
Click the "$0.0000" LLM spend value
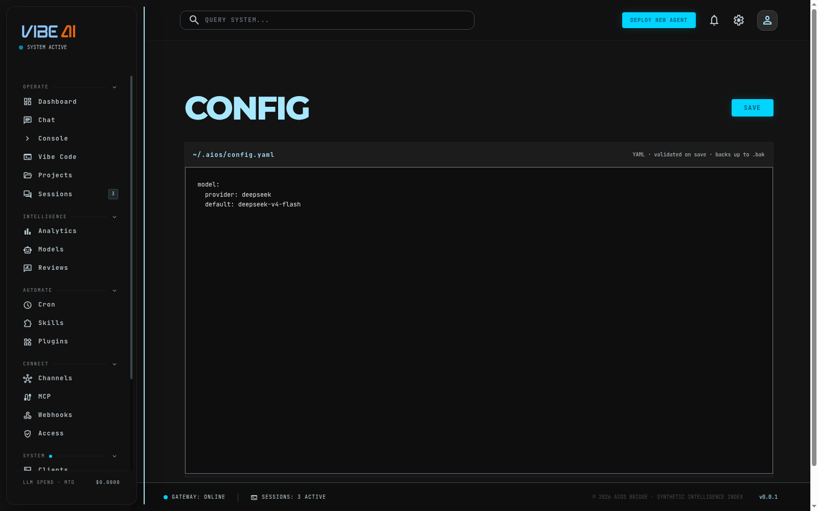click(108, 482)
